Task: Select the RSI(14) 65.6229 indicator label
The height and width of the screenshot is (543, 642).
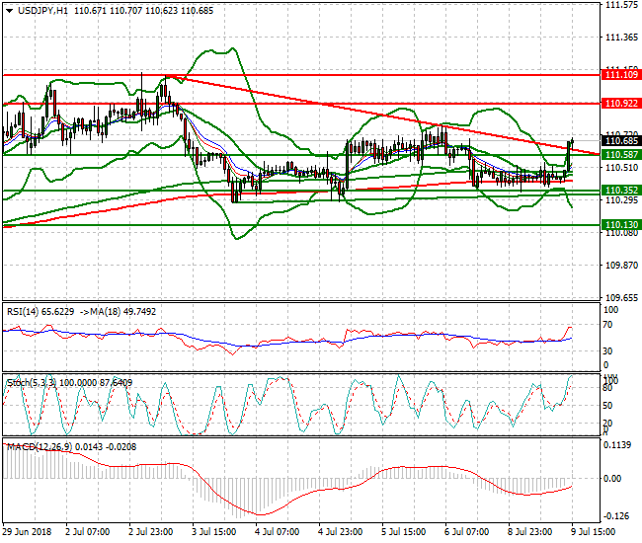Action: (x=40, y=312)
